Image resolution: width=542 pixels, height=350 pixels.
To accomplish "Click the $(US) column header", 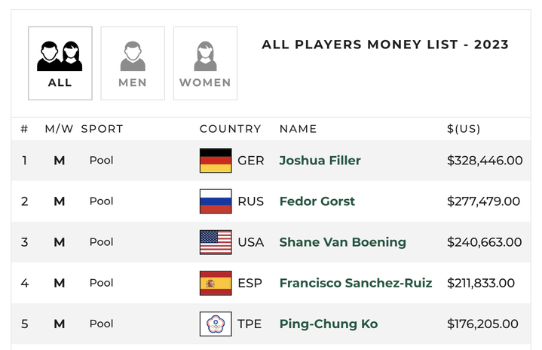I will [x=463, y=129].
